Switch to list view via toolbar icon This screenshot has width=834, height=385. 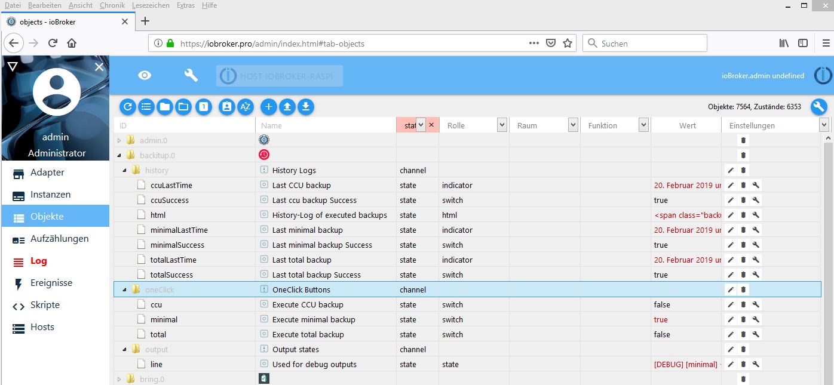146,107
